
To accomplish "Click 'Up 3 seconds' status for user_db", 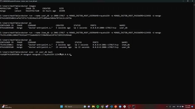I will tap(80, 28).
